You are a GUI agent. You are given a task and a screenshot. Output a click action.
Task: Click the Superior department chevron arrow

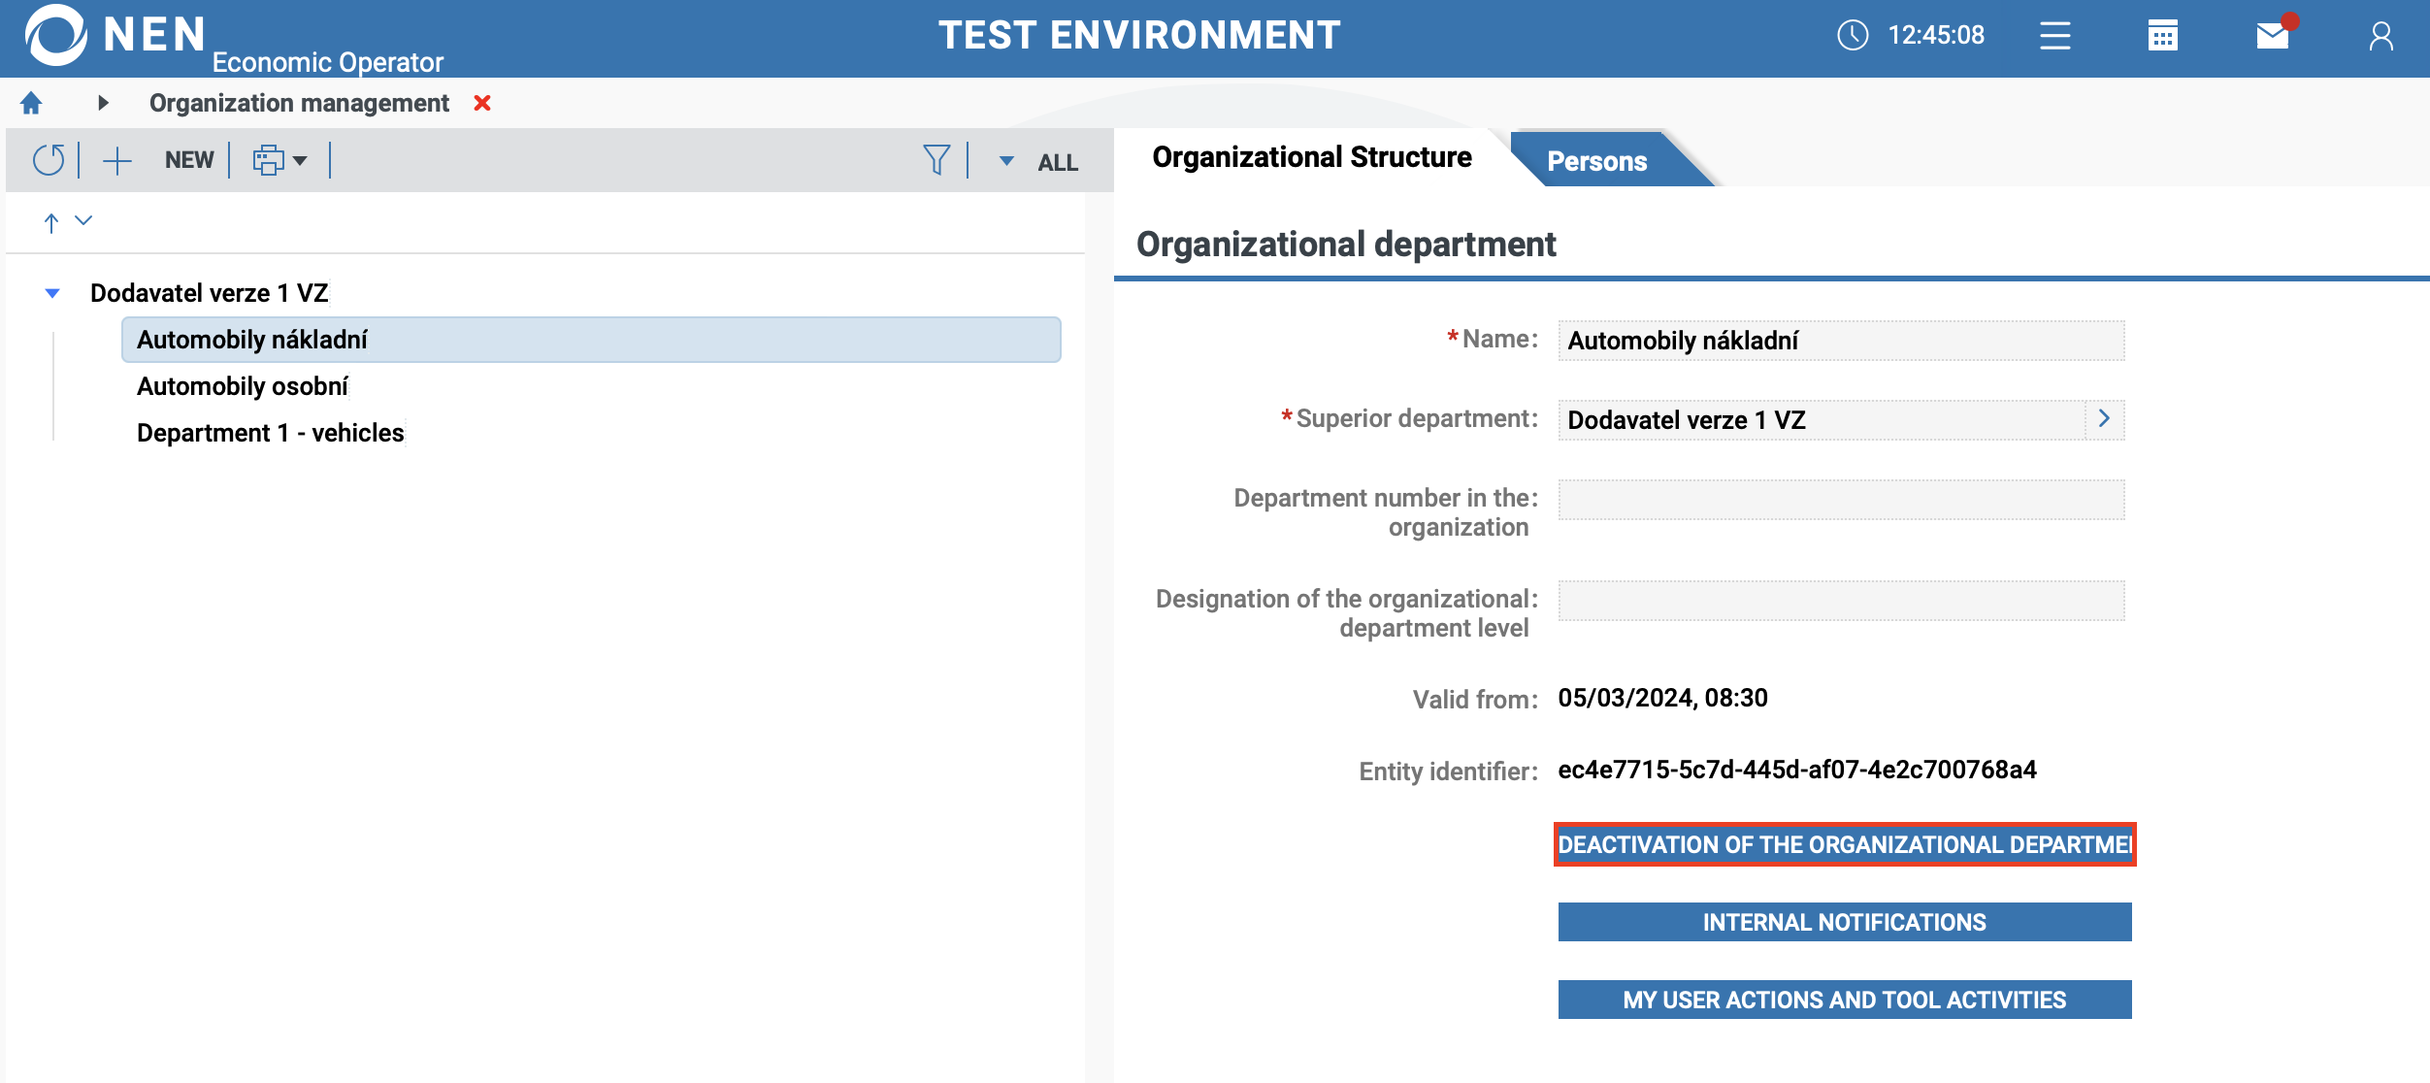click(2104, 419)
